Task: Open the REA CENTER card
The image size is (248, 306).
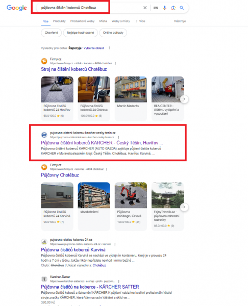Action: (167, 98)
